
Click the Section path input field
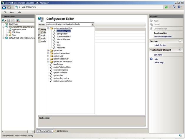click(x=69, y=24)
